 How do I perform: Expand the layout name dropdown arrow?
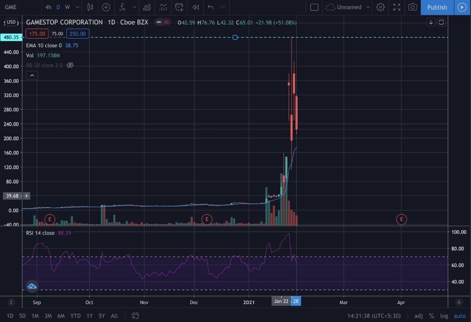pos(368,7)
